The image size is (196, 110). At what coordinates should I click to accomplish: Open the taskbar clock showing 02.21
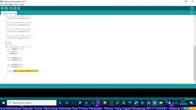click(x=183, y=103)
